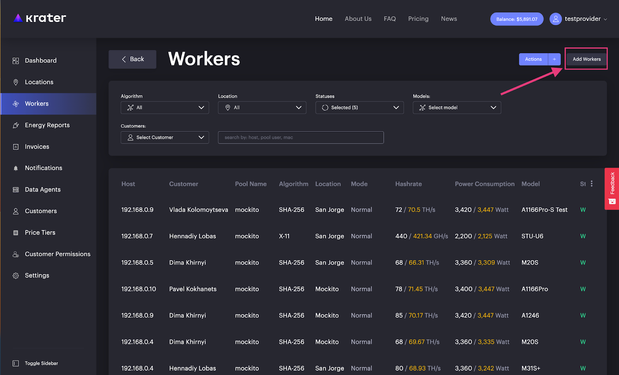
Task: Click the Notifications bell icon
Action: click(16, 168)
